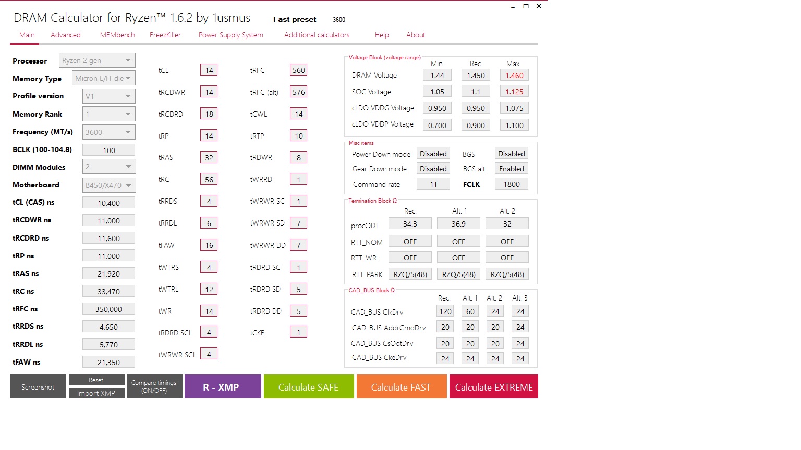Open the Profile version V1 dropdown
This screenshot has height=450, width=801.
tap(109, 96)
